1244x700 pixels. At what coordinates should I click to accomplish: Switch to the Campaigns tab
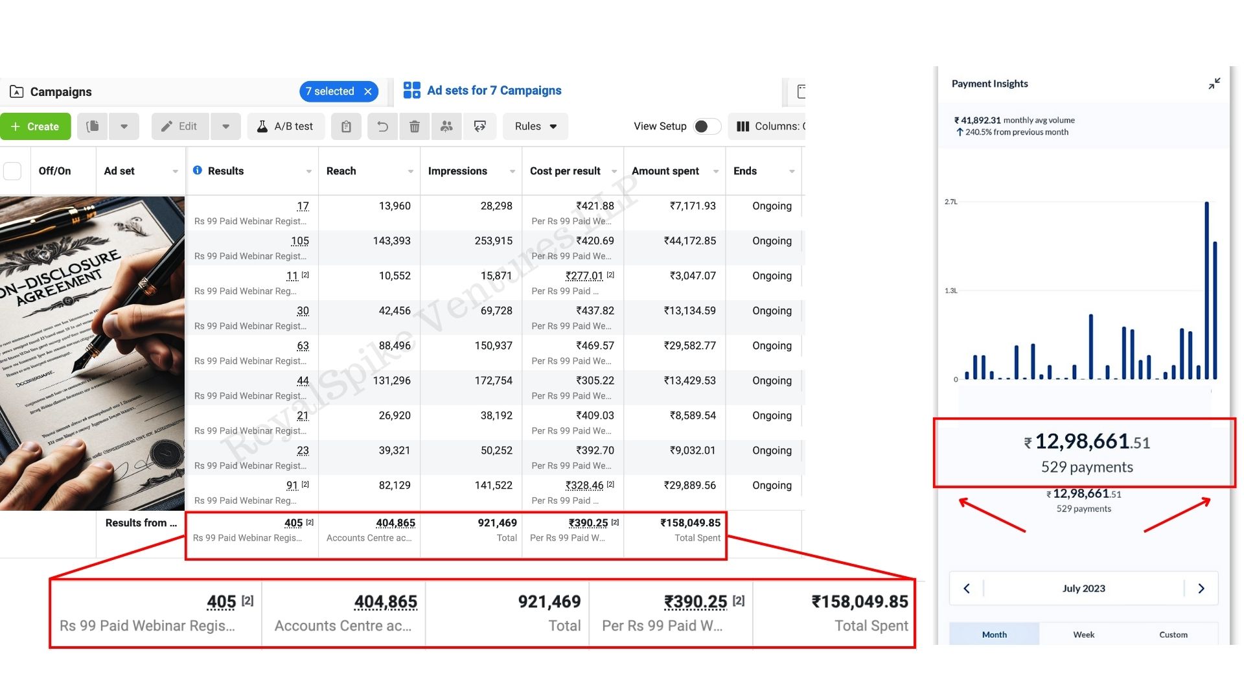coord(60,91)
